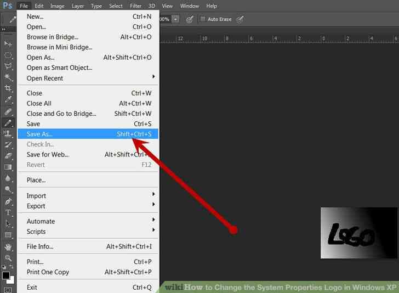Screen dimensions: 399x293
Task: Select the Healing Brush tool
Action: [x=8, y=111]
